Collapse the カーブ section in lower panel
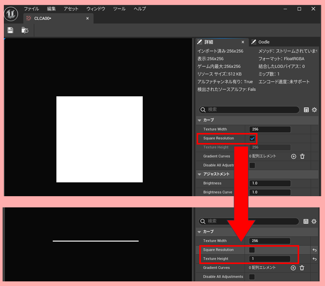 199,232
